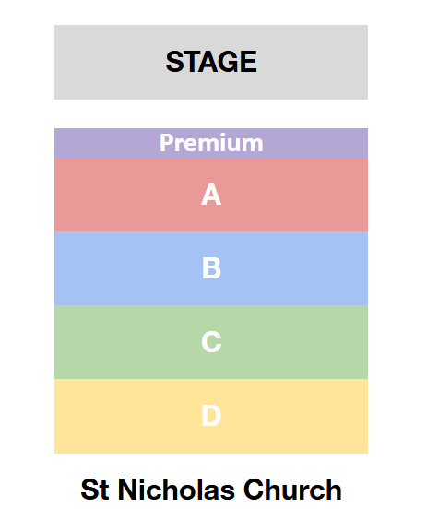Click the bold STAGE label text
427x520 pixels.
tap(211, 62)
